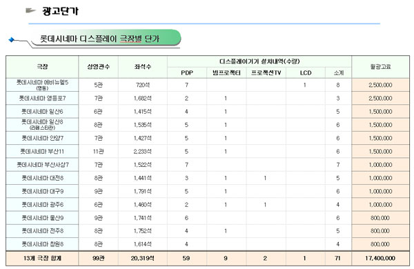The width and height of the screenshot is (414, 269).
Task: Select the 1,441석 seat count cell
Action: [143, 178]
